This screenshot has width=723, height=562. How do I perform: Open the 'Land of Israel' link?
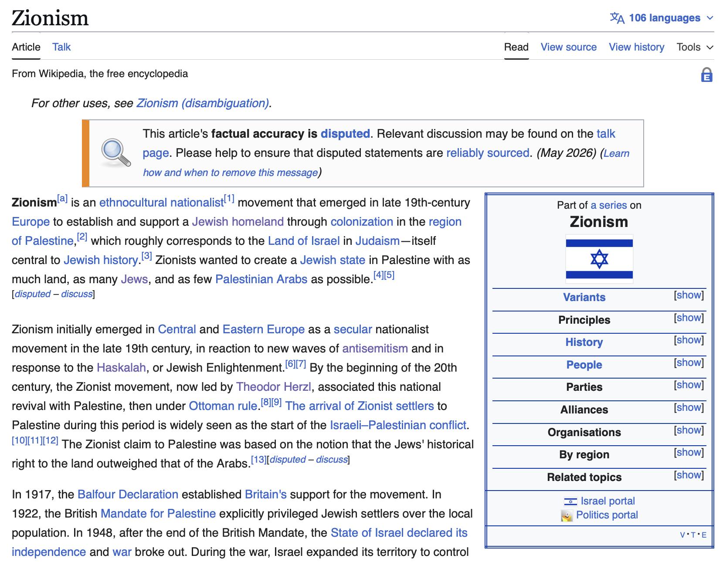point(304,241)
